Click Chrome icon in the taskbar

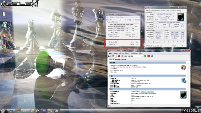tap(31, 111)
